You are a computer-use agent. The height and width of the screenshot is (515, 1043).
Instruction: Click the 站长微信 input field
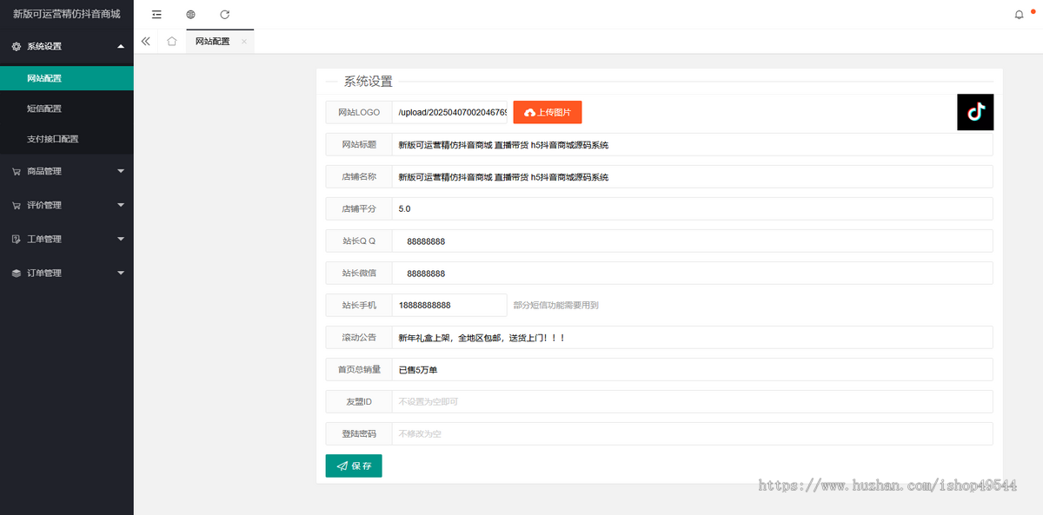(692, 273)
